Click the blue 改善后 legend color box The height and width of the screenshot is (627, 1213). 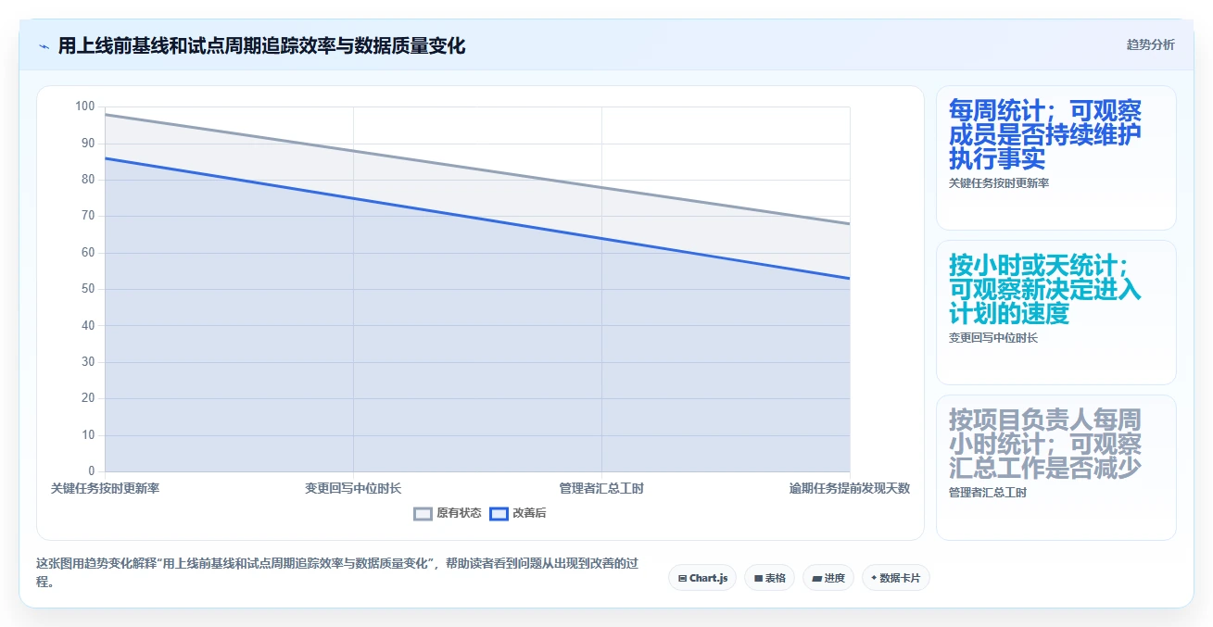coord(499,513)
